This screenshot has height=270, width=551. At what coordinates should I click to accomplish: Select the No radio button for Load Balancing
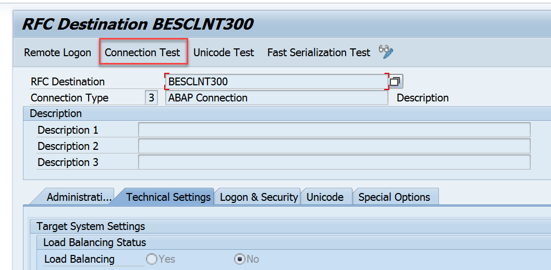click(x=240, y=259)
